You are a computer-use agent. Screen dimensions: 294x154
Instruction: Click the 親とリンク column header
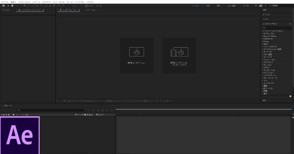[100, 115]
